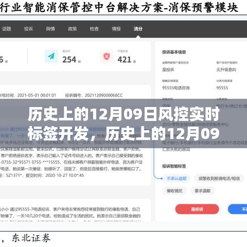
Task: Click the blue button beside 是投诉
Action: point(238,209)
